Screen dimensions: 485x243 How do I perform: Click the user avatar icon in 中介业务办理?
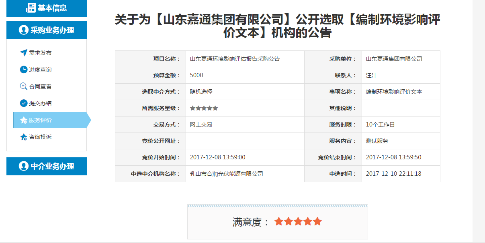pyautogui.click(x=24, y=166)
